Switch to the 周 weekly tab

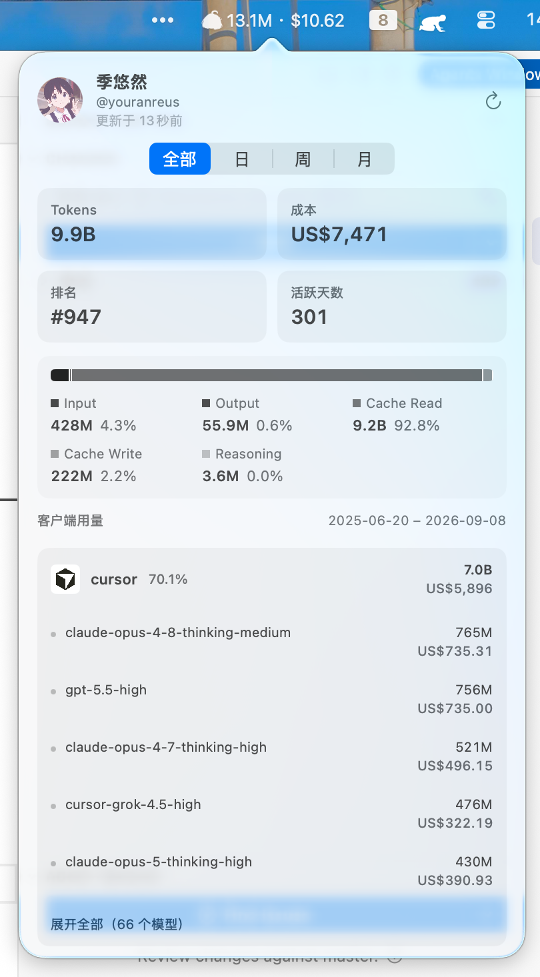[303, 159]
